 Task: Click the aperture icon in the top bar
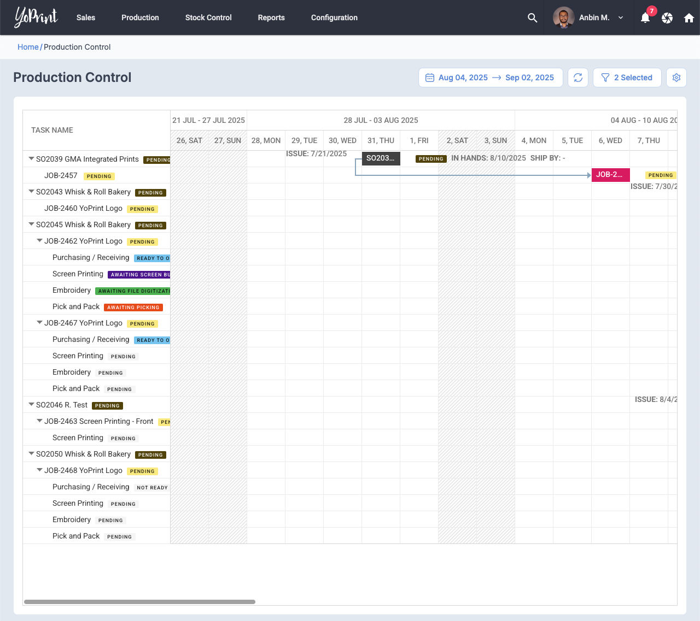667,18
